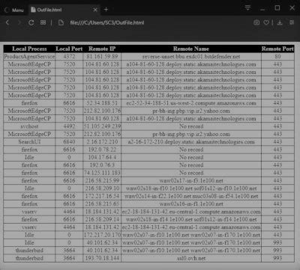Select waw02s16-in-f1.1e100.net remote name

(191, 204)
